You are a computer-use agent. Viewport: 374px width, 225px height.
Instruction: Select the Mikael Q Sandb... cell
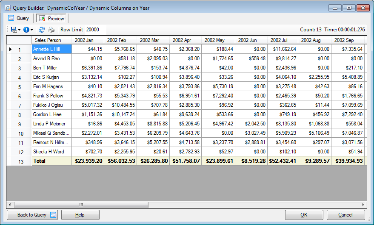[51, 133]
